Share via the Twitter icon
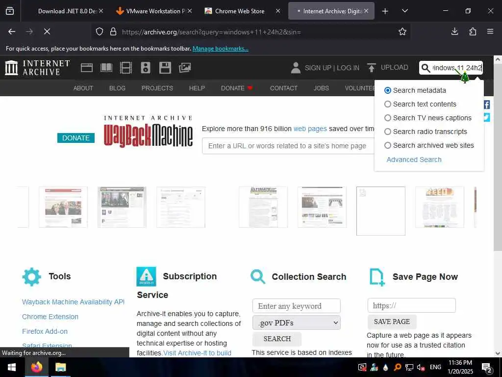 coord(487,117)
